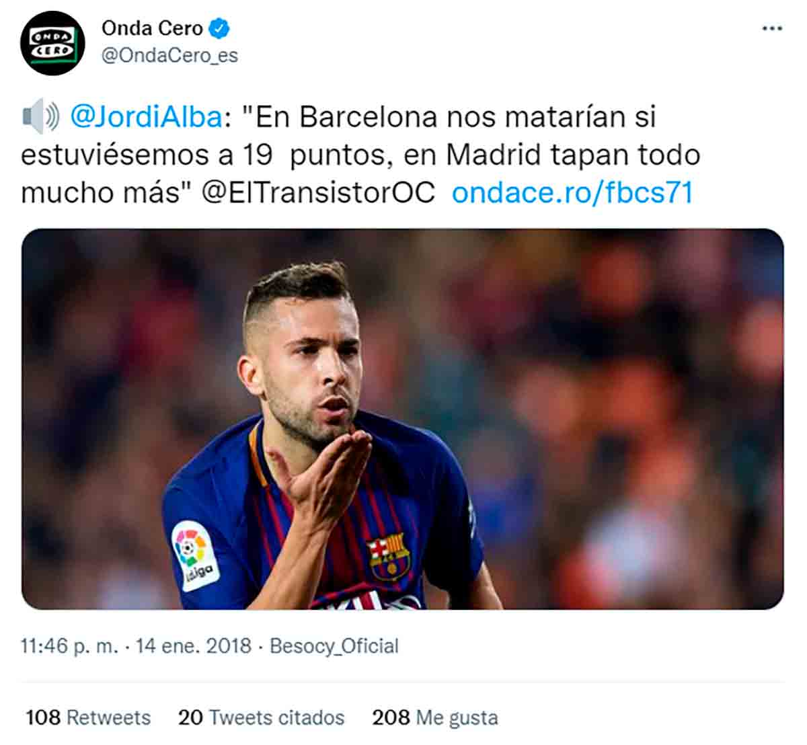Click the 14 ene. 2018 date
The image size is (807, 745).
(x=194, y=646)
